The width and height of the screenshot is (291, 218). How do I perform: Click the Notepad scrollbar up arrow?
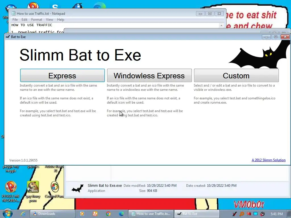pyautogui.click(x=221, y=25)
